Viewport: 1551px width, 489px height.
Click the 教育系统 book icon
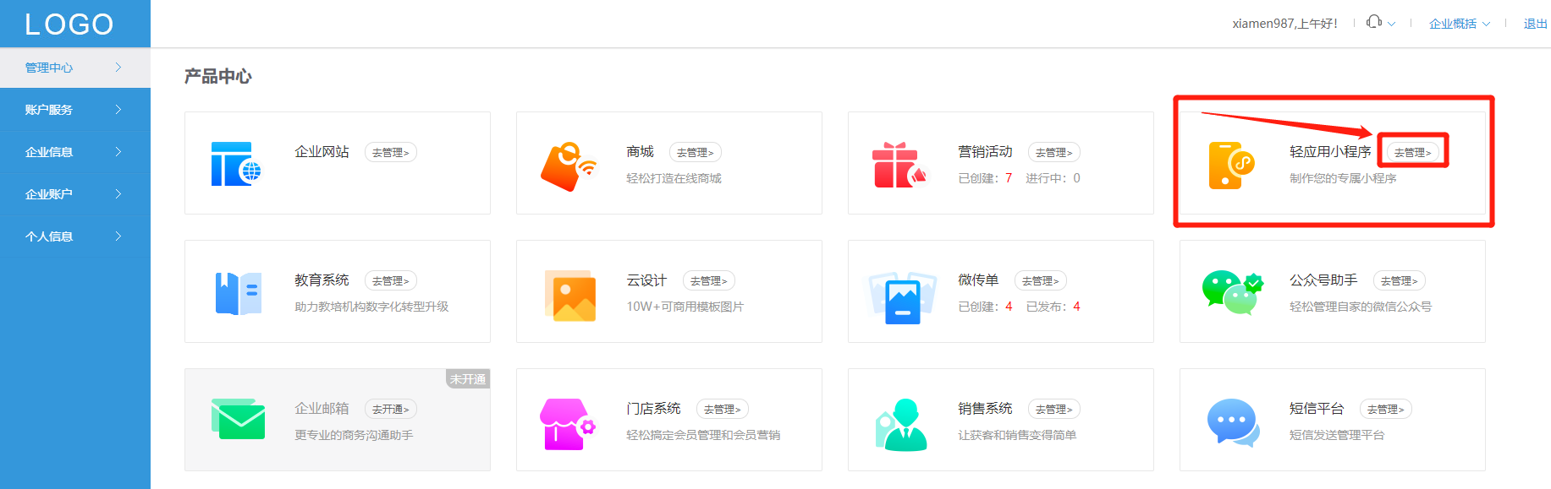click(x=239, y=293)
